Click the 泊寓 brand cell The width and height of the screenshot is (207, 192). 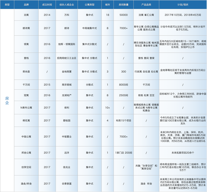[26, 15]
